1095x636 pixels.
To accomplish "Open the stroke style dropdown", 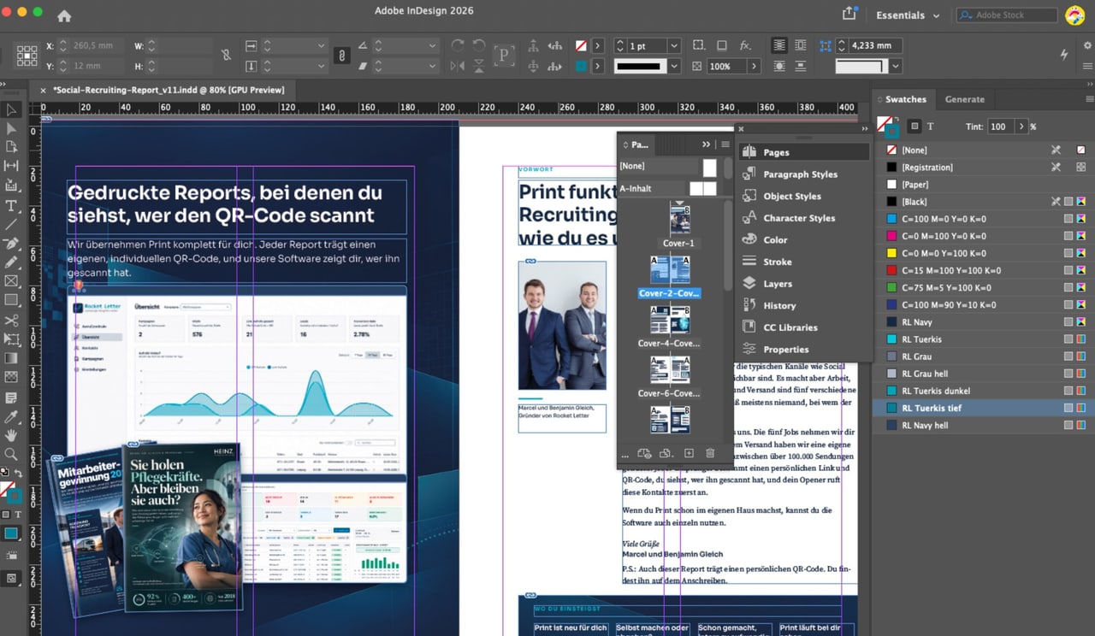I will [674, 66].
